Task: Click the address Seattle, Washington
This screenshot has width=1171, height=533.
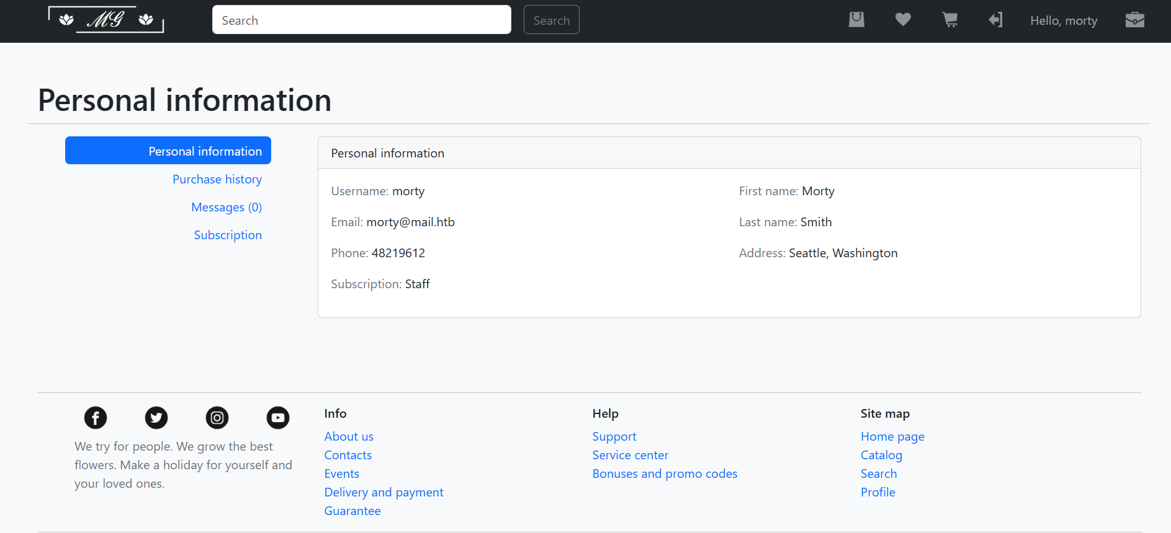Action: (x=843, y=253)
